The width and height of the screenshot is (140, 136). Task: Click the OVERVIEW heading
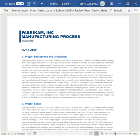tap(29, 50)
